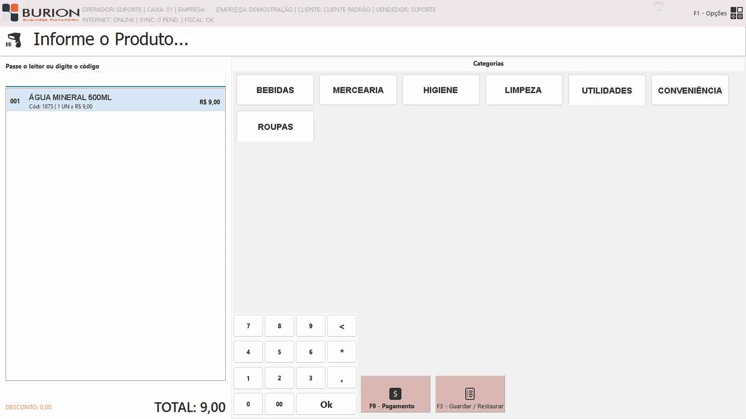
Task: Open the ROUPAS category
Action: [x=275, y=126]
